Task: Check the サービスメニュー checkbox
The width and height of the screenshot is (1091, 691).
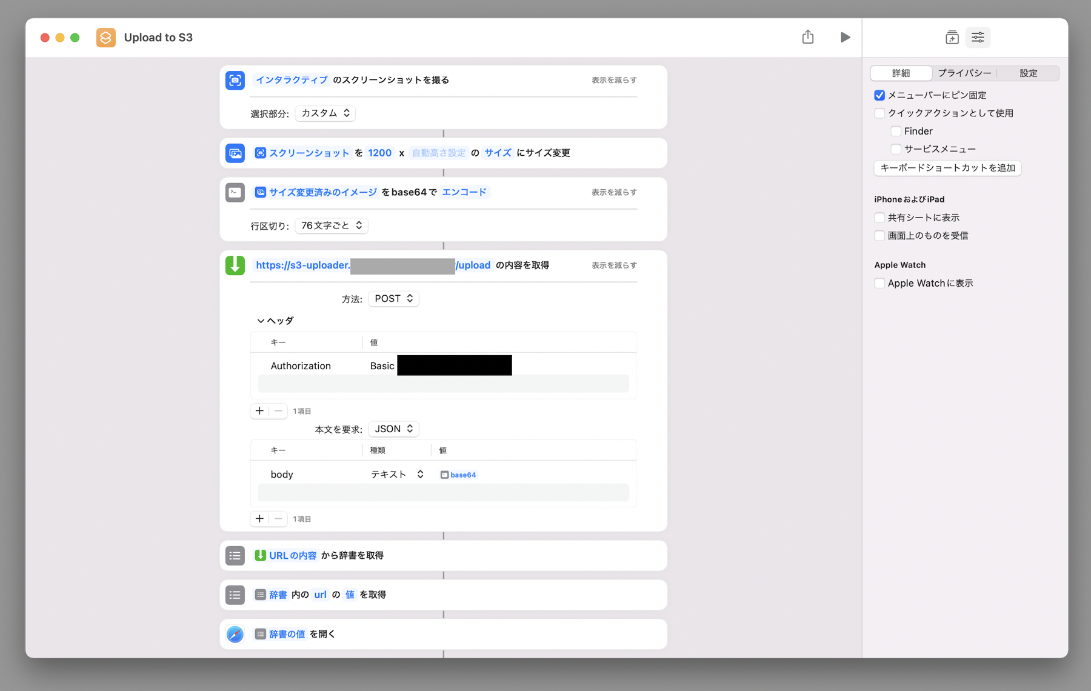Action: [896, 149]
